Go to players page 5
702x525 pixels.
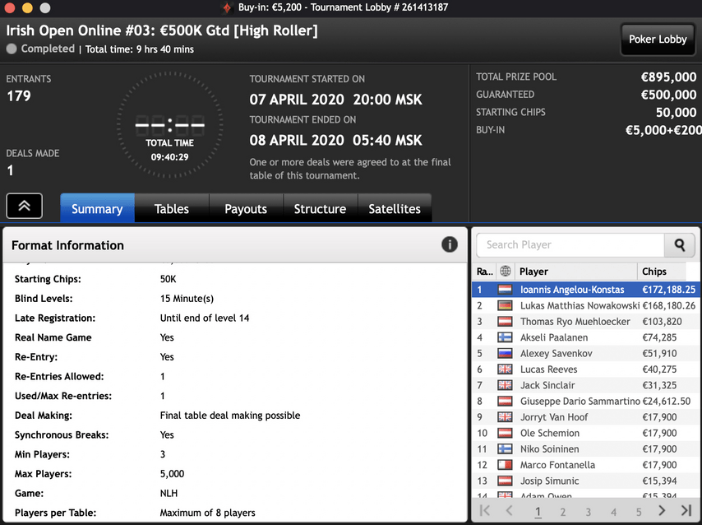pyautogui.click(x=639, y=512)
